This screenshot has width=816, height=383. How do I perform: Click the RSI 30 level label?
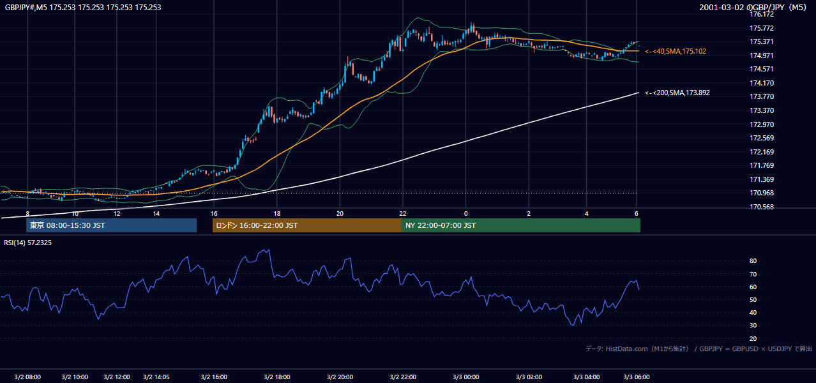753,325
